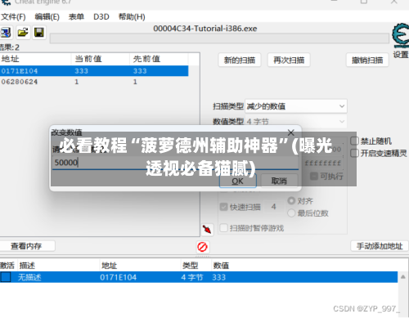
Task: Click the 无描述 description cell
Action: coord(29,277)
